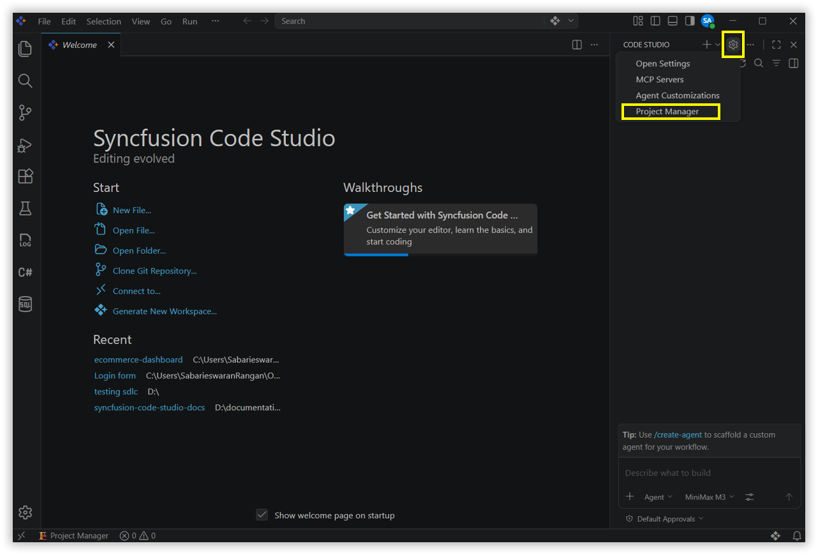Viewport: 818px width, 555px height.
Task: Open the Default Approvals dropdown
Action: coord(665,519)
